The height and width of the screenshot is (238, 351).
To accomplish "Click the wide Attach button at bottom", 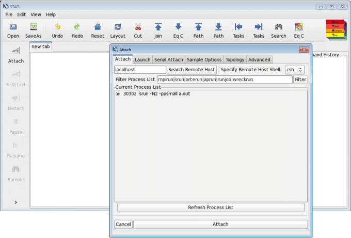I will point(220,225).
